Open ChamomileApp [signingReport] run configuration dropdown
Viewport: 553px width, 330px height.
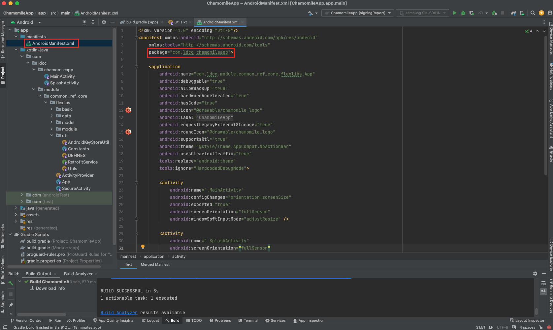click(358, 13)
